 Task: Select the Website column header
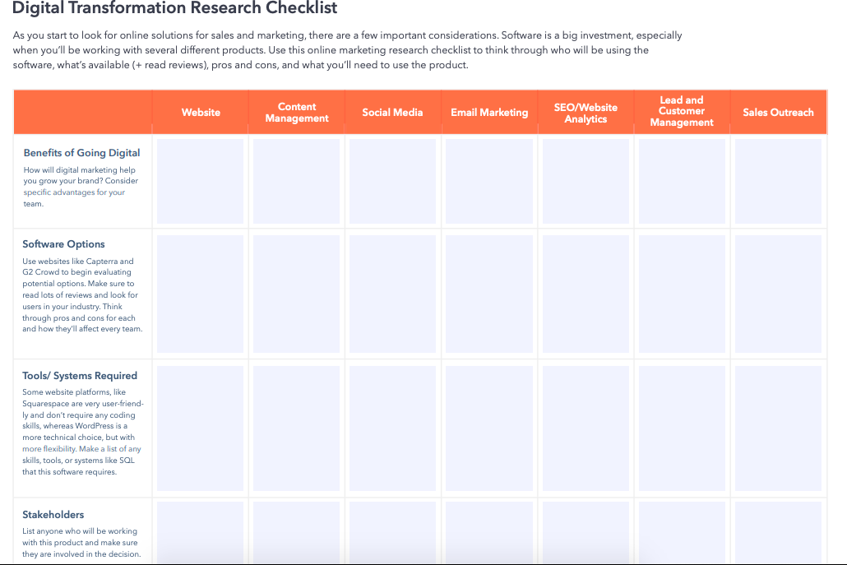point(201,112)
